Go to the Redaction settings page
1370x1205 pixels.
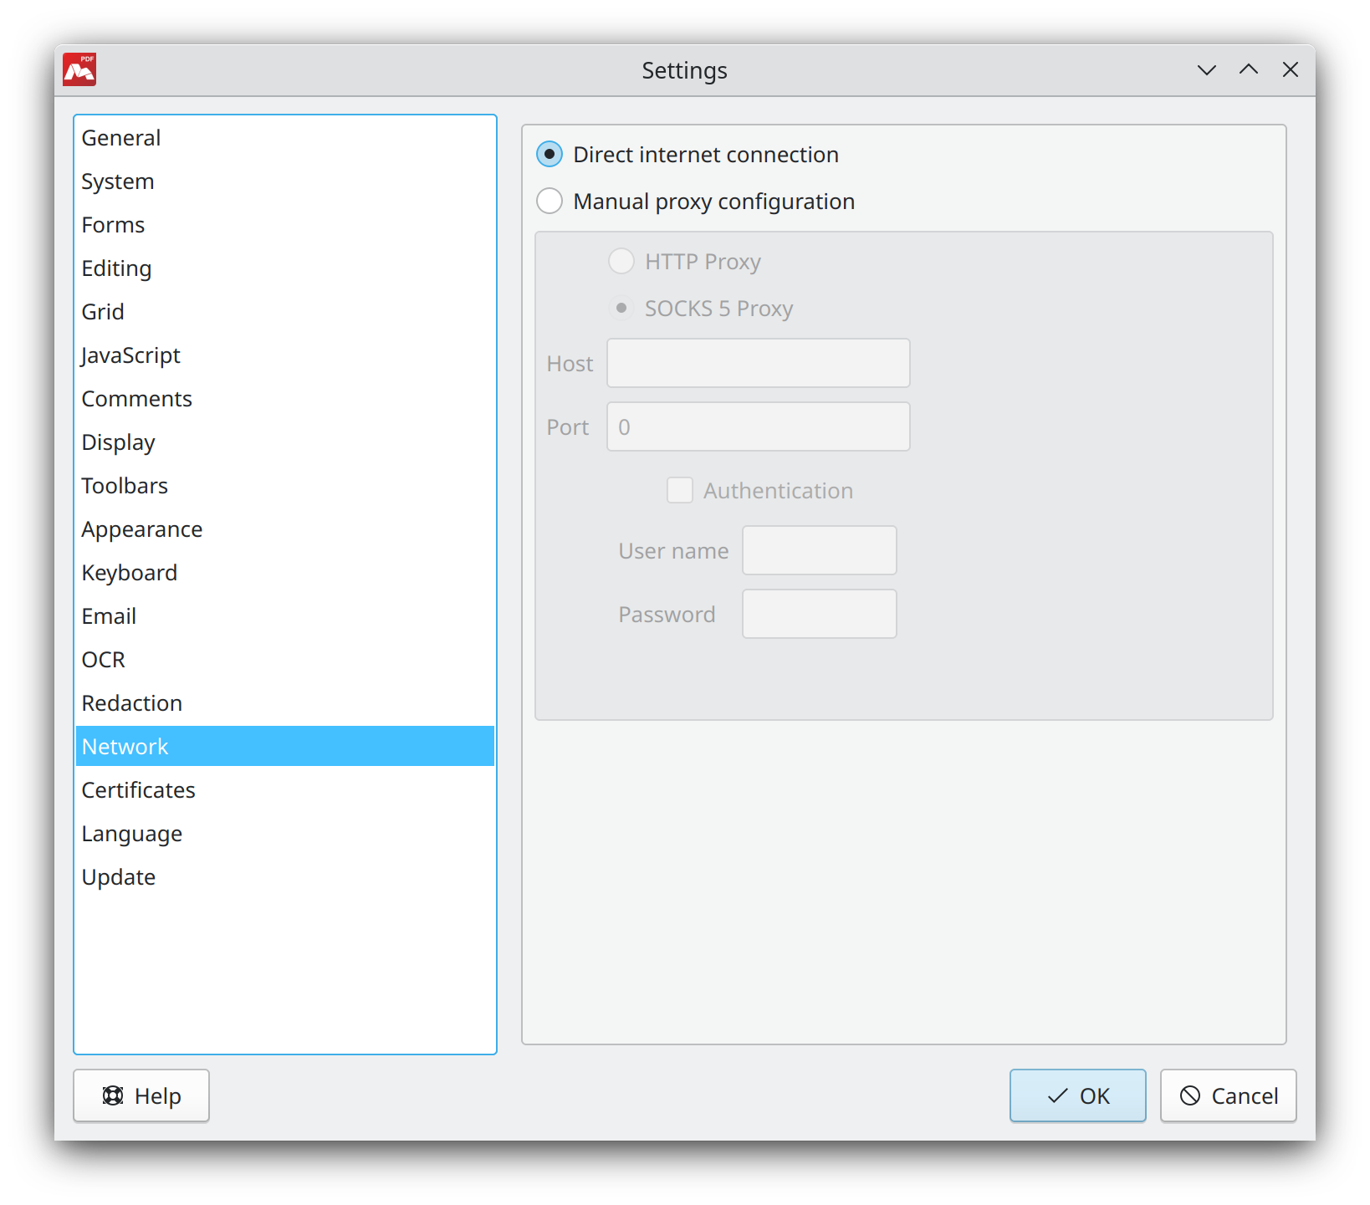click(x=285, y=702)
